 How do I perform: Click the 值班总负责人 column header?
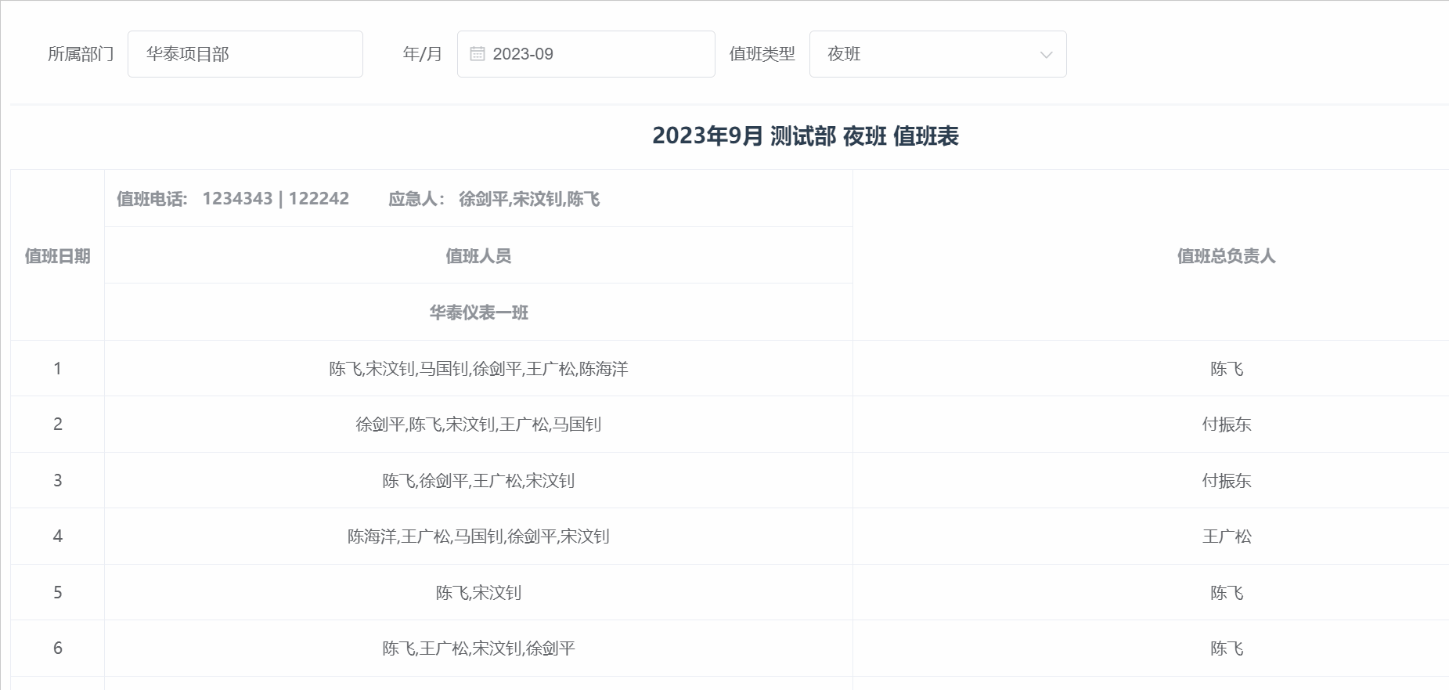1227,256
